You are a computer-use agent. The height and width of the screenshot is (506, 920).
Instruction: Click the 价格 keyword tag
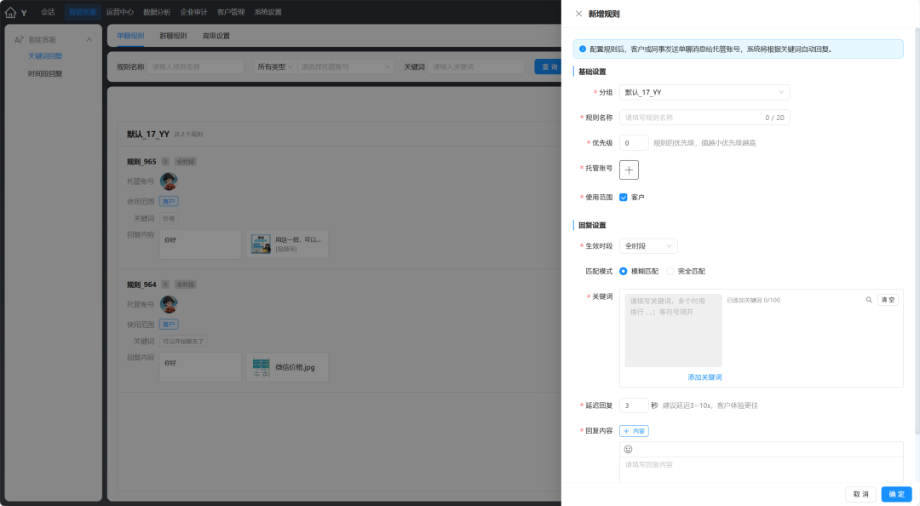pos(169,218)
